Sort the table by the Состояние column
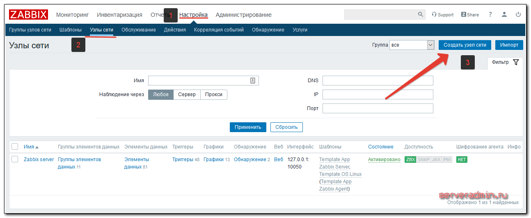The image size is (531, 218). click(x=380, y=146)
